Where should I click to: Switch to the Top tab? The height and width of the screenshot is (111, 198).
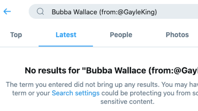click(16, 35)
